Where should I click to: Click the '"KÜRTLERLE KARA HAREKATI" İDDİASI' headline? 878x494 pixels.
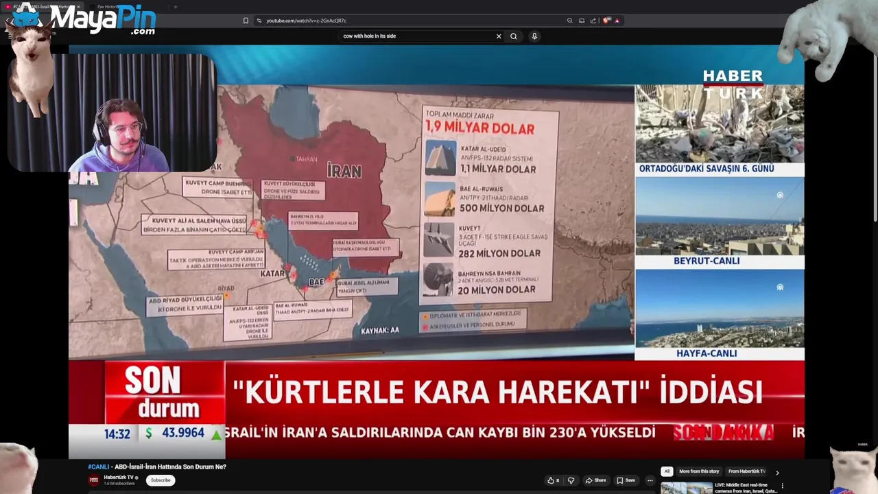[497, 392]
